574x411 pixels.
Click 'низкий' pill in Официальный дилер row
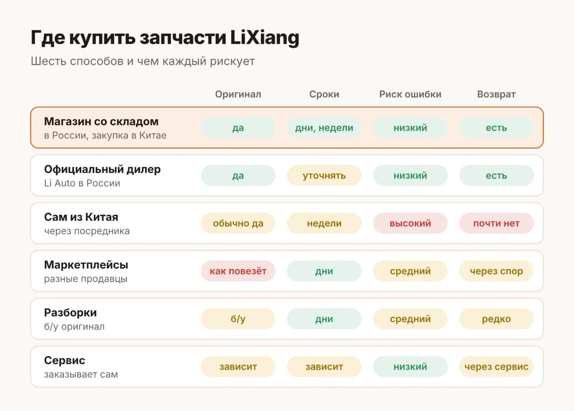(410, 175)
